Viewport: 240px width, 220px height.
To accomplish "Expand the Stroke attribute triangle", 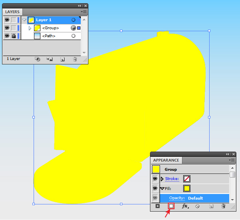I will coord(162,179).
